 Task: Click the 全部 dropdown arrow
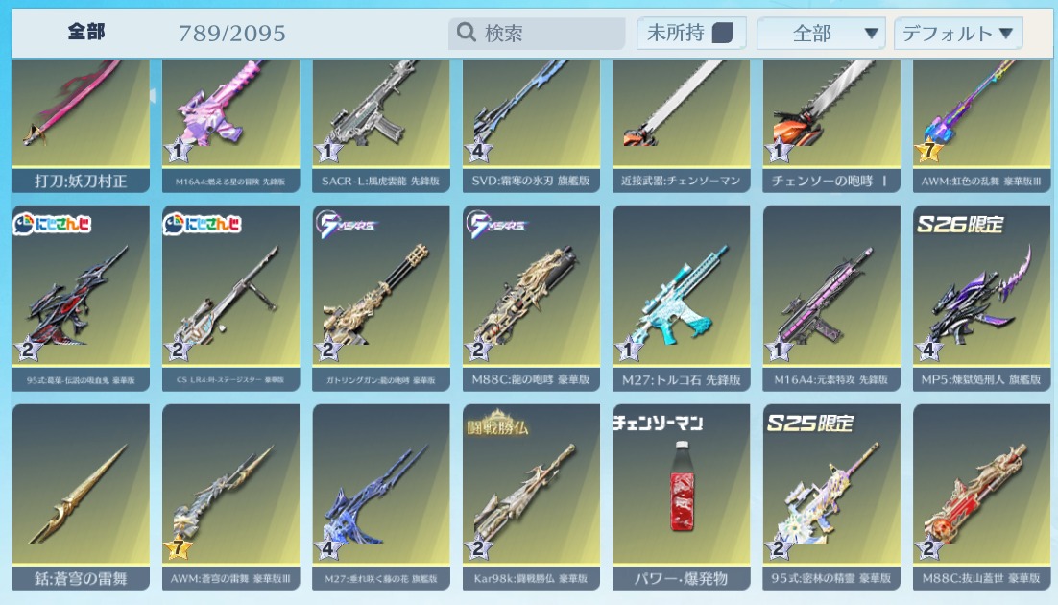[871, 33]
